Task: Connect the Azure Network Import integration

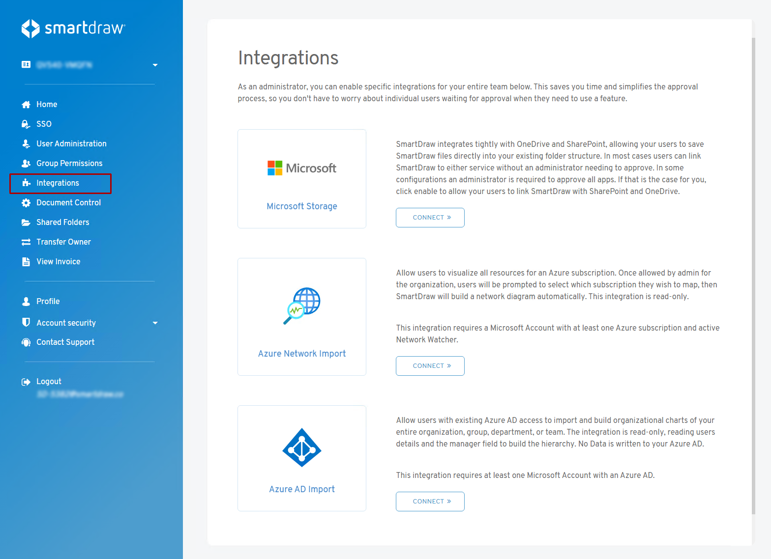Action: 430,366
